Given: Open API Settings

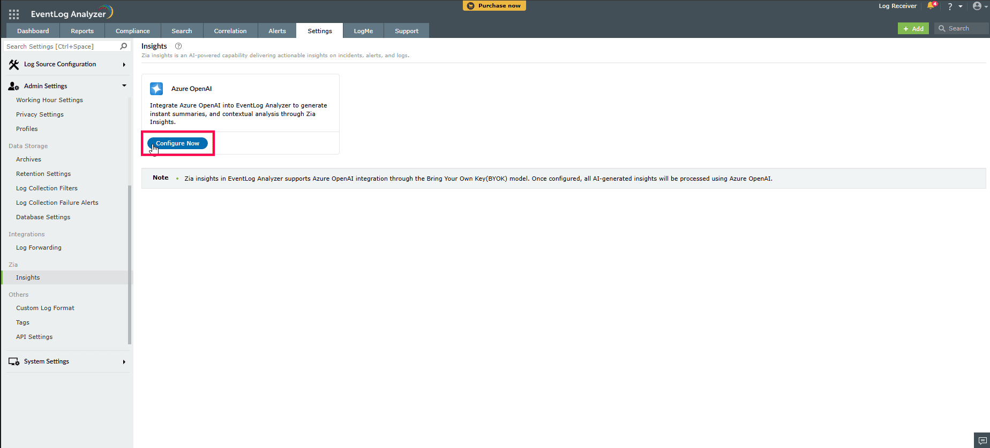Looking at the screenshot, I should point(34,337).
